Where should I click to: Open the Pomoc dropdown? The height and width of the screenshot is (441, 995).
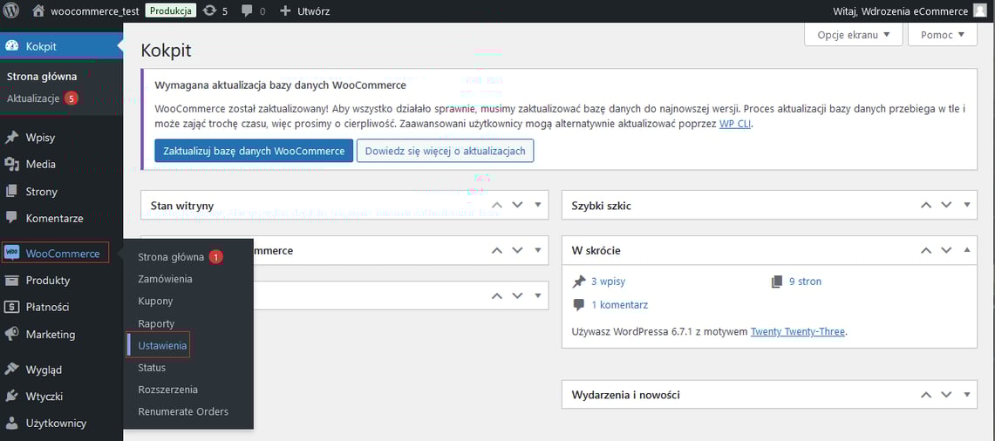[943, 35]
